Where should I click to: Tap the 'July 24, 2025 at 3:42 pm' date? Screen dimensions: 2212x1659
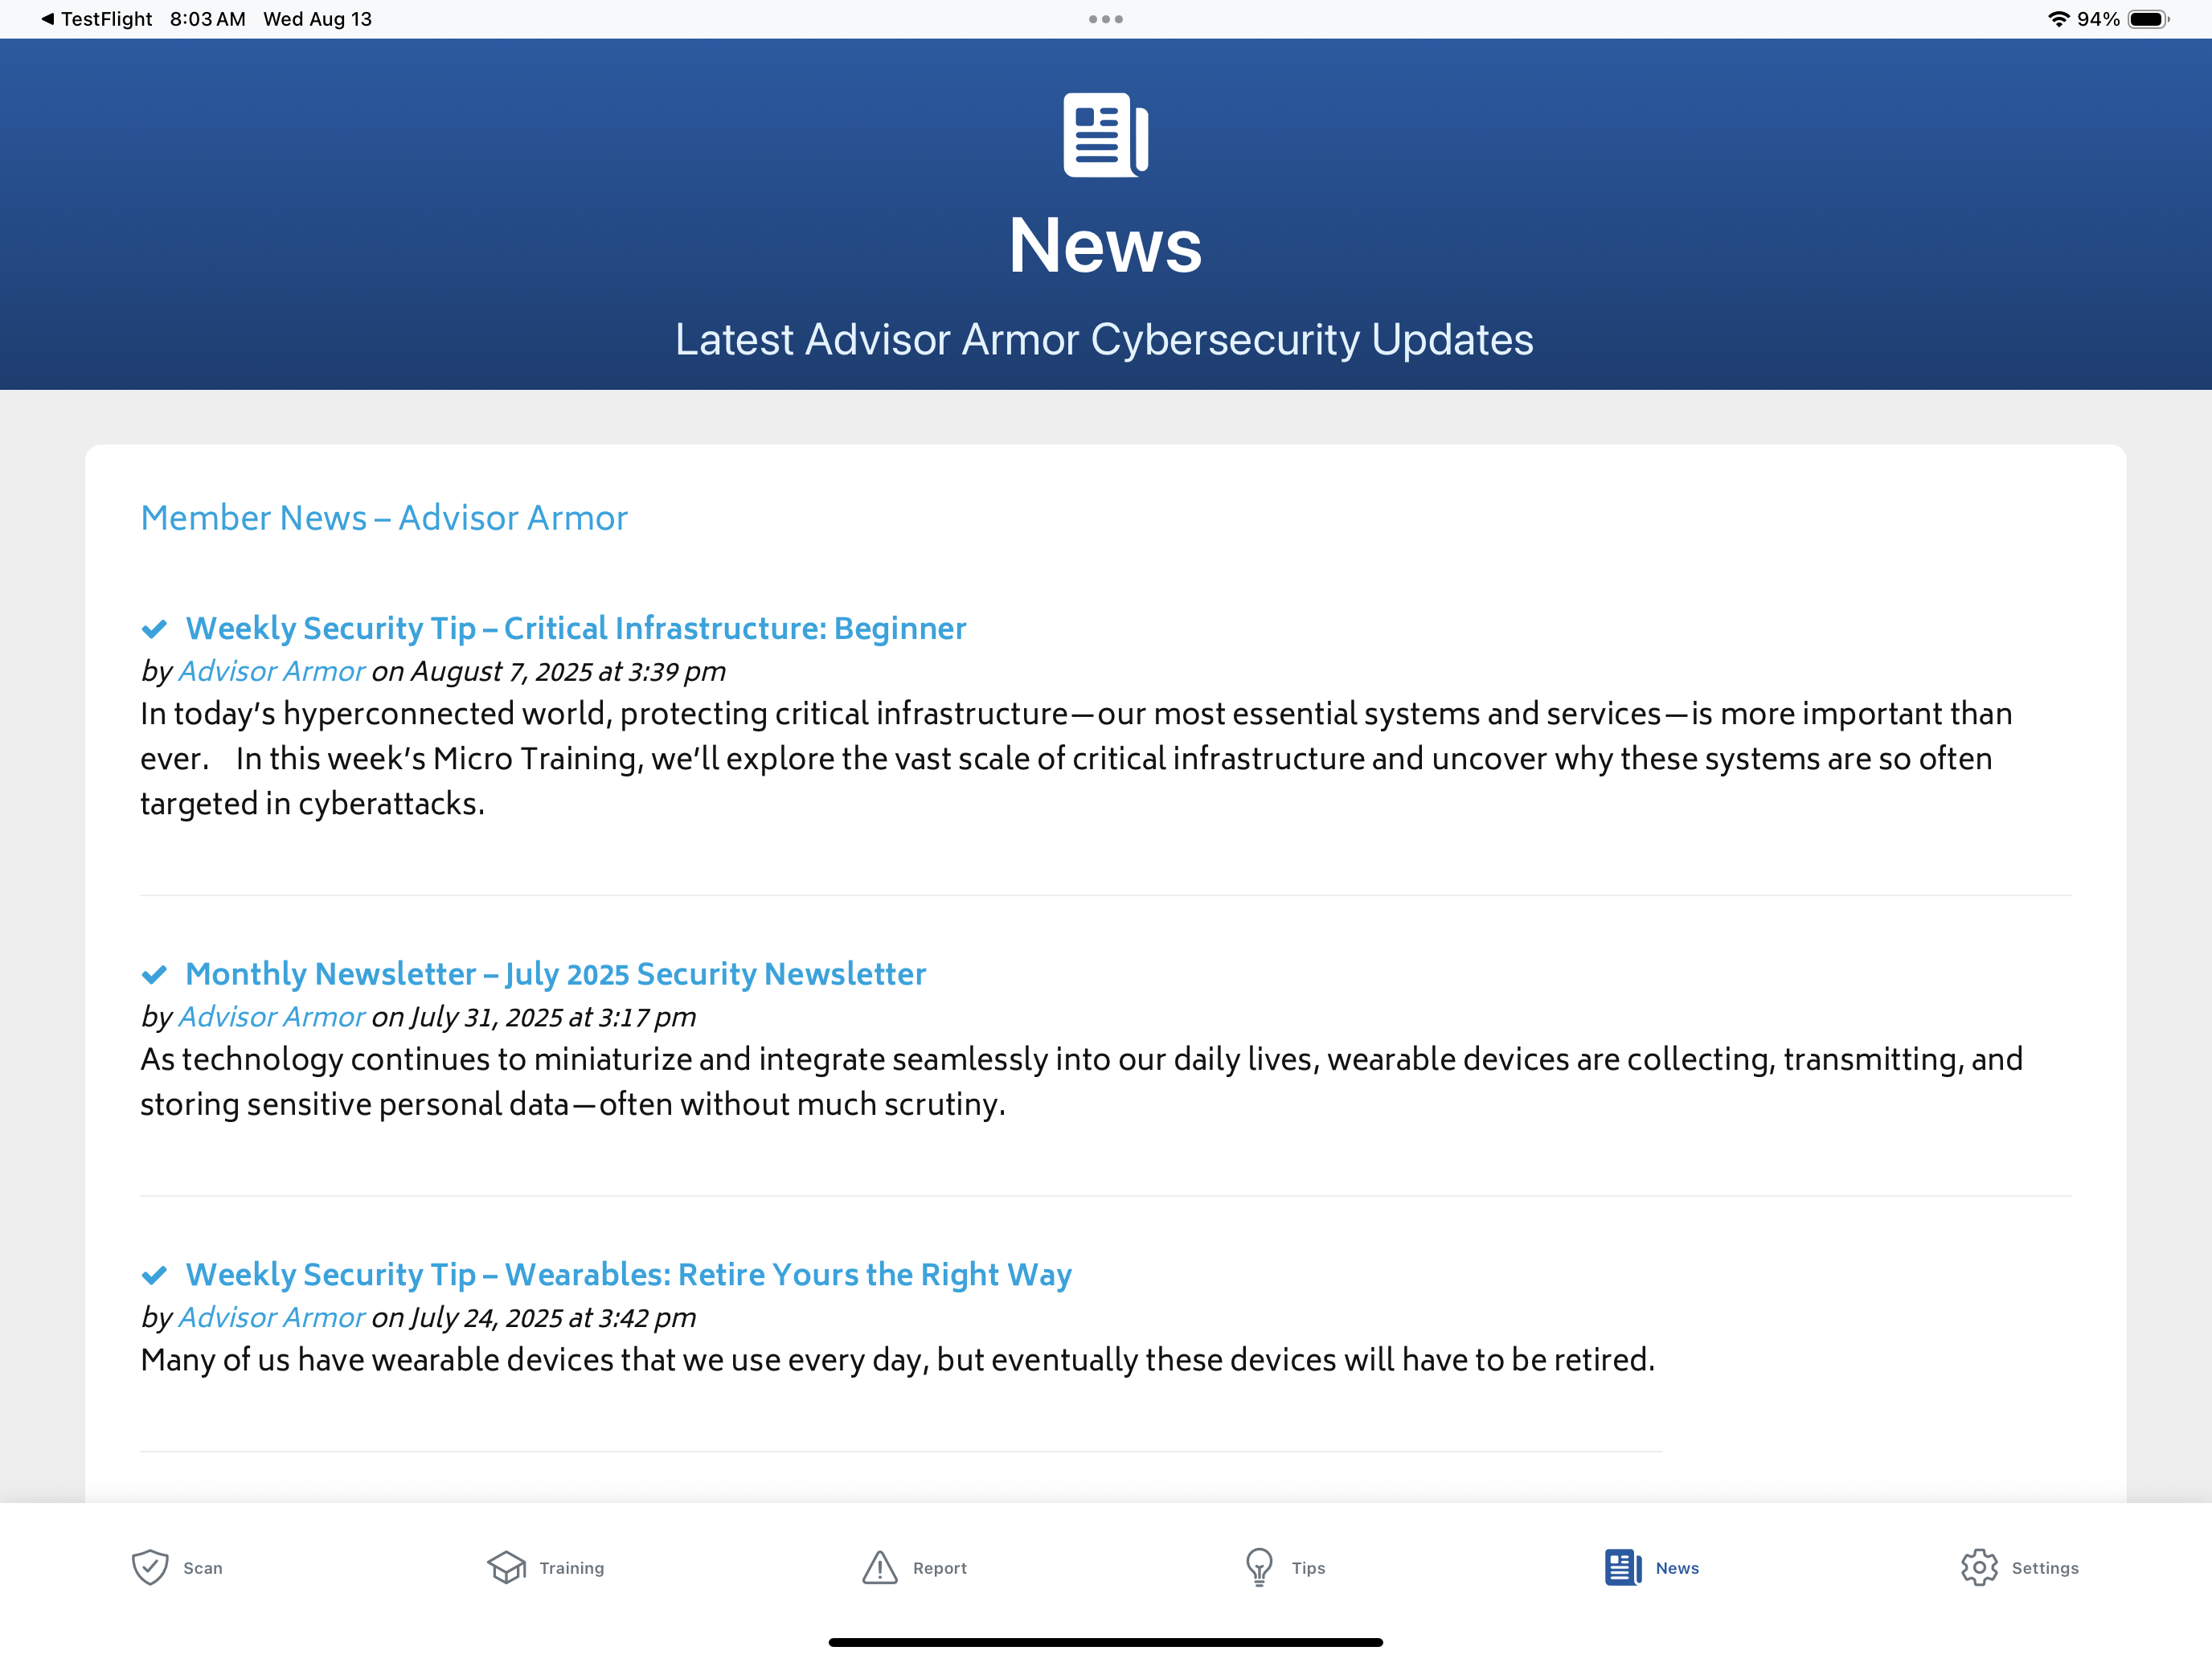tap(553, 1319)
